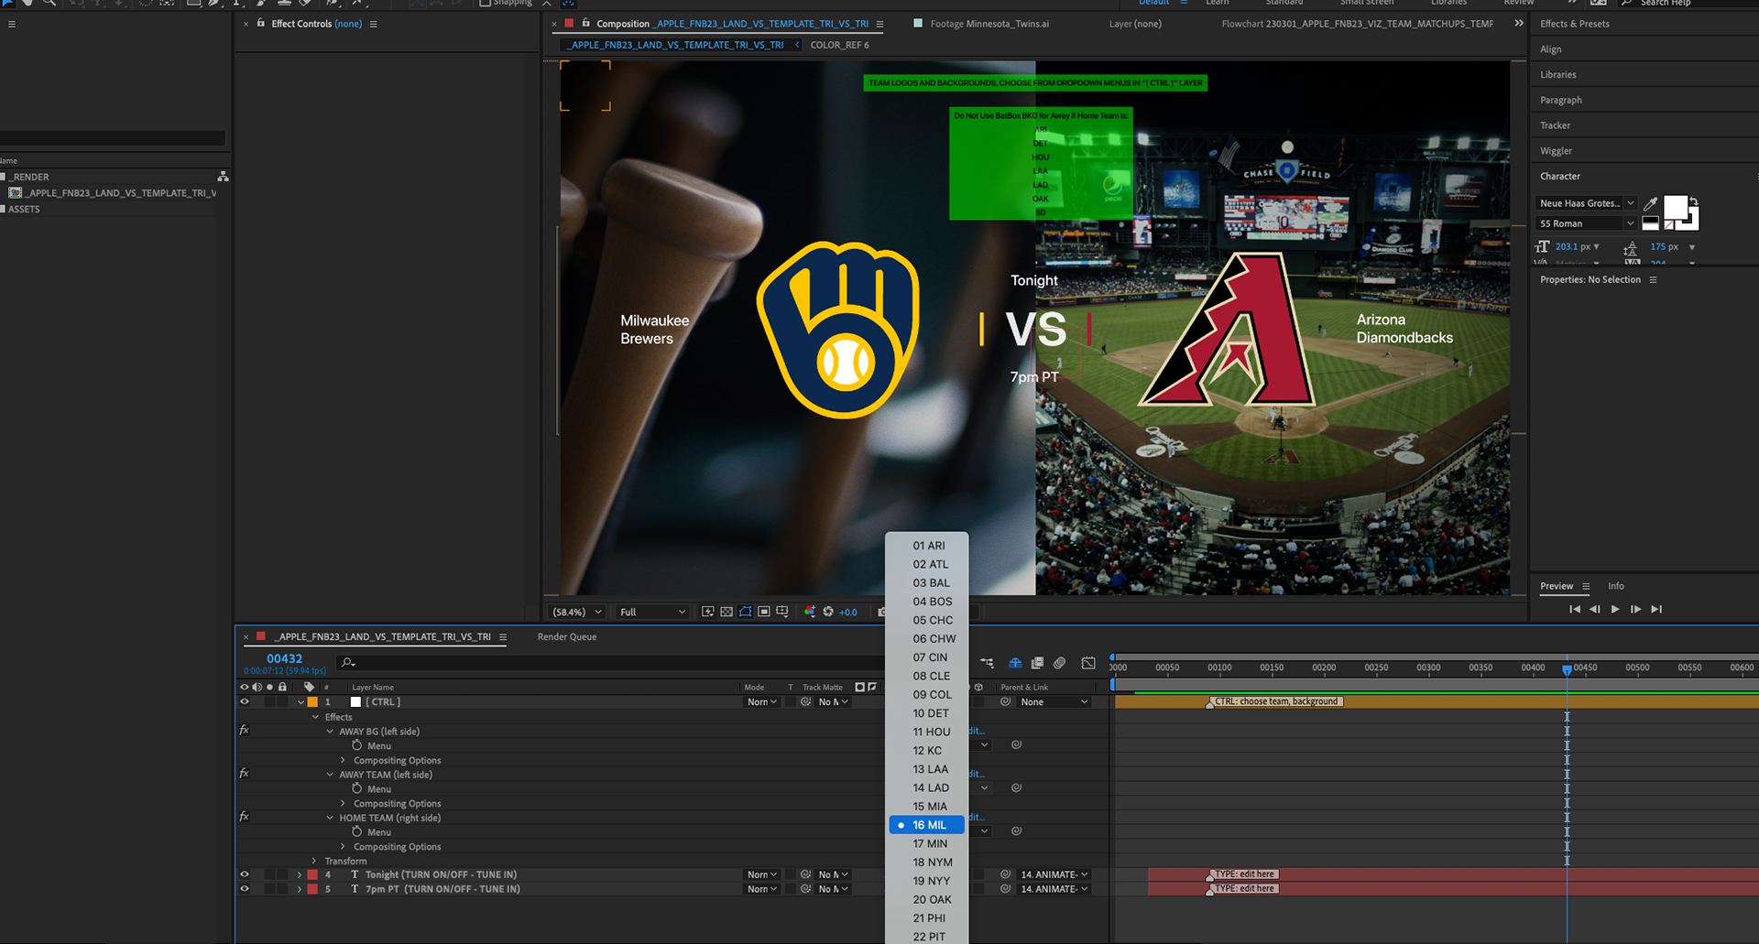Expand the Transform group

click(314, 861)
